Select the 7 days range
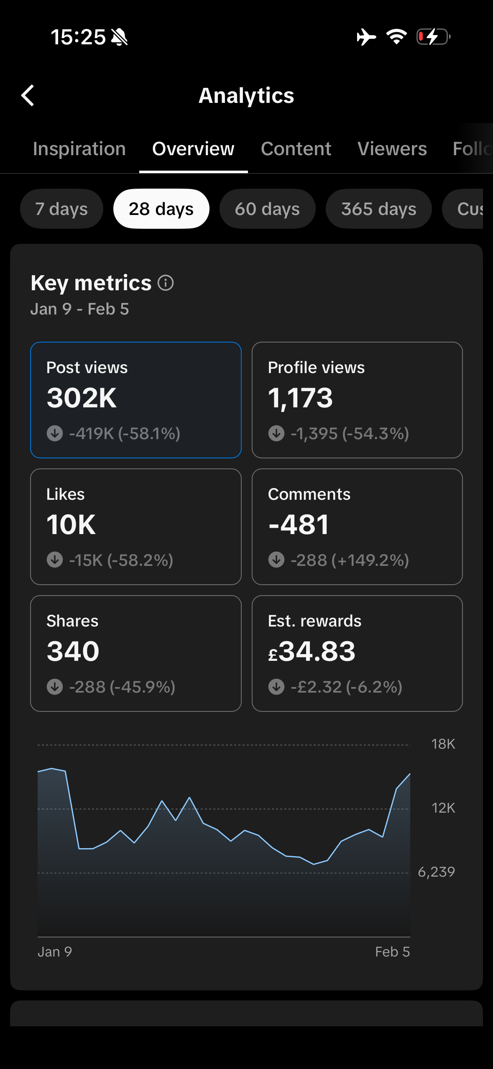This screenshot has height=1069, width=493. pos(61,209)
